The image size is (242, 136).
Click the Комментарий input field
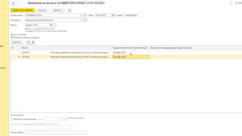(x=56, y=133)
